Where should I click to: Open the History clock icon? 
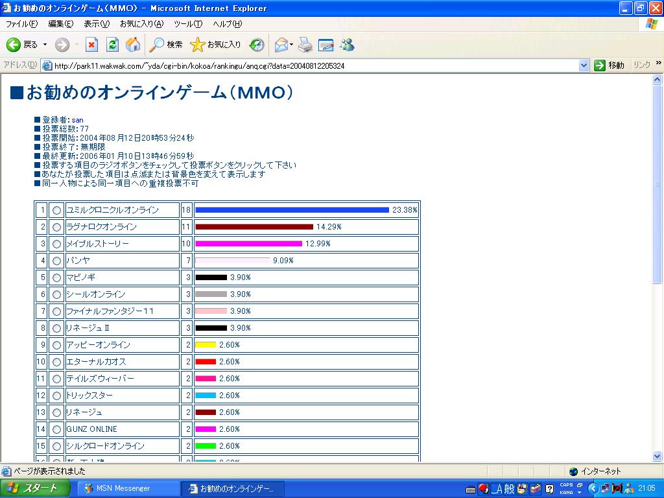click(257, 45)
